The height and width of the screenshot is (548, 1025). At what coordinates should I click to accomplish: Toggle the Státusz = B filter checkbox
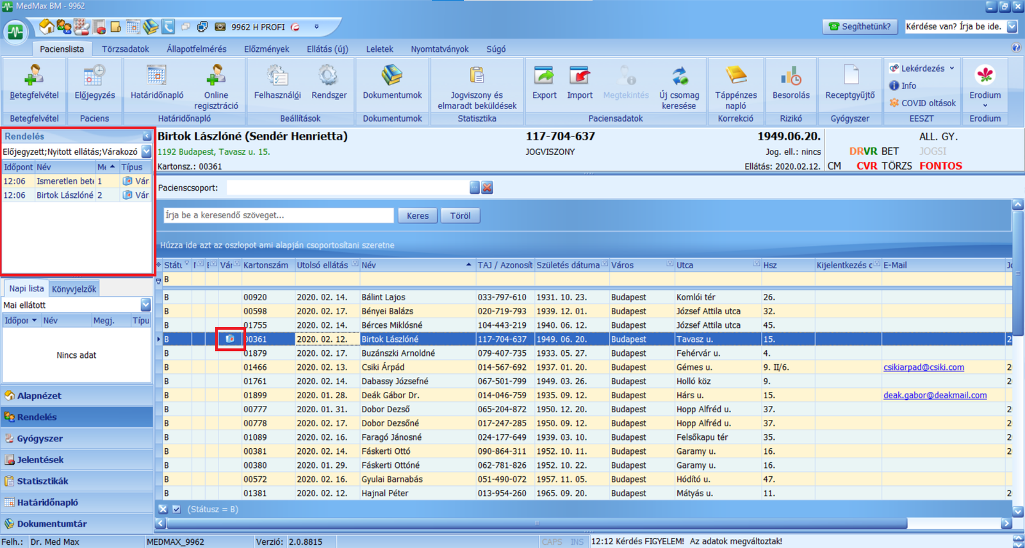pos(177,510)
